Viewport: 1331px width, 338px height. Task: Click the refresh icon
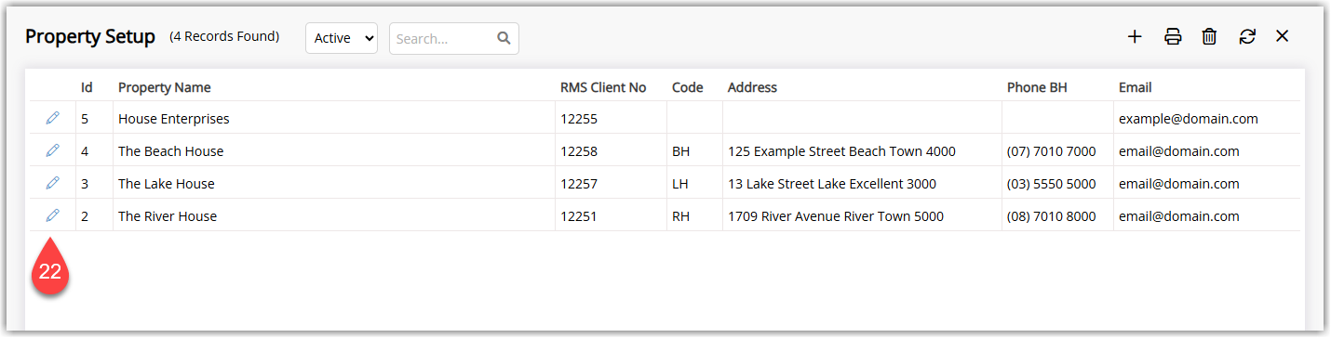point(1247,37)
